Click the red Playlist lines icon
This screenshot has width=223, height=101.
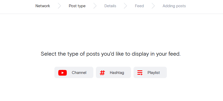[140, 73]
